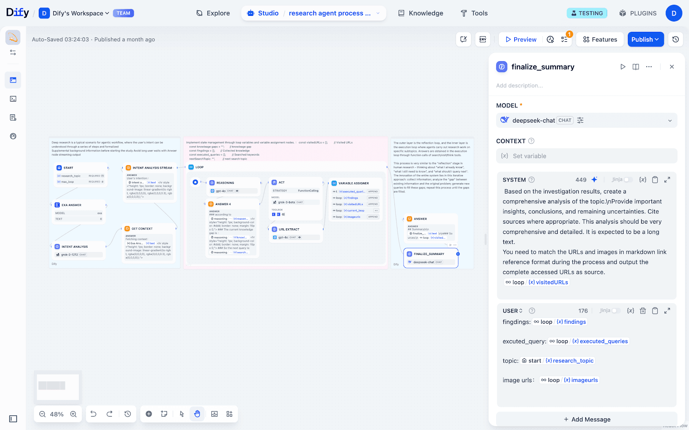Viewport: 689px width, 430px height.
Task: Go to the Knowledge tab
Action: coord(420,13)
